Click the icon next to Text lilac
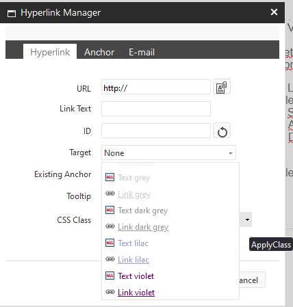Image resolution: width=293 pixels, height=307 pixels. tap(110, 243)
